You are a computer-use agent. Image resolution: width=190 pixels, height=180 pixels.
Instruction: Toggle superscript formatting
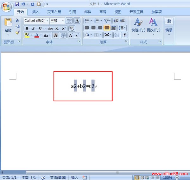(x=64, y=28)
